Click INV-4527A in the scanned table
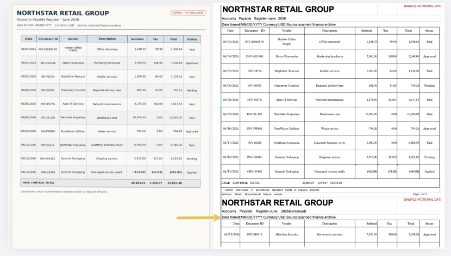 pyautogui.click(x=48, y=104)
